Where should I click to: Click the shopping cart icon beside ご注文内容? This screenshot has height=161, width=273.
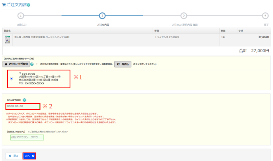click(4, 4)
